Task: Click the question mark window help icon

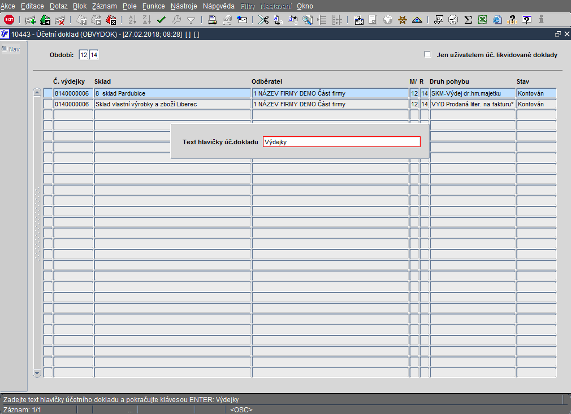Action: click(x=526, y=20)
